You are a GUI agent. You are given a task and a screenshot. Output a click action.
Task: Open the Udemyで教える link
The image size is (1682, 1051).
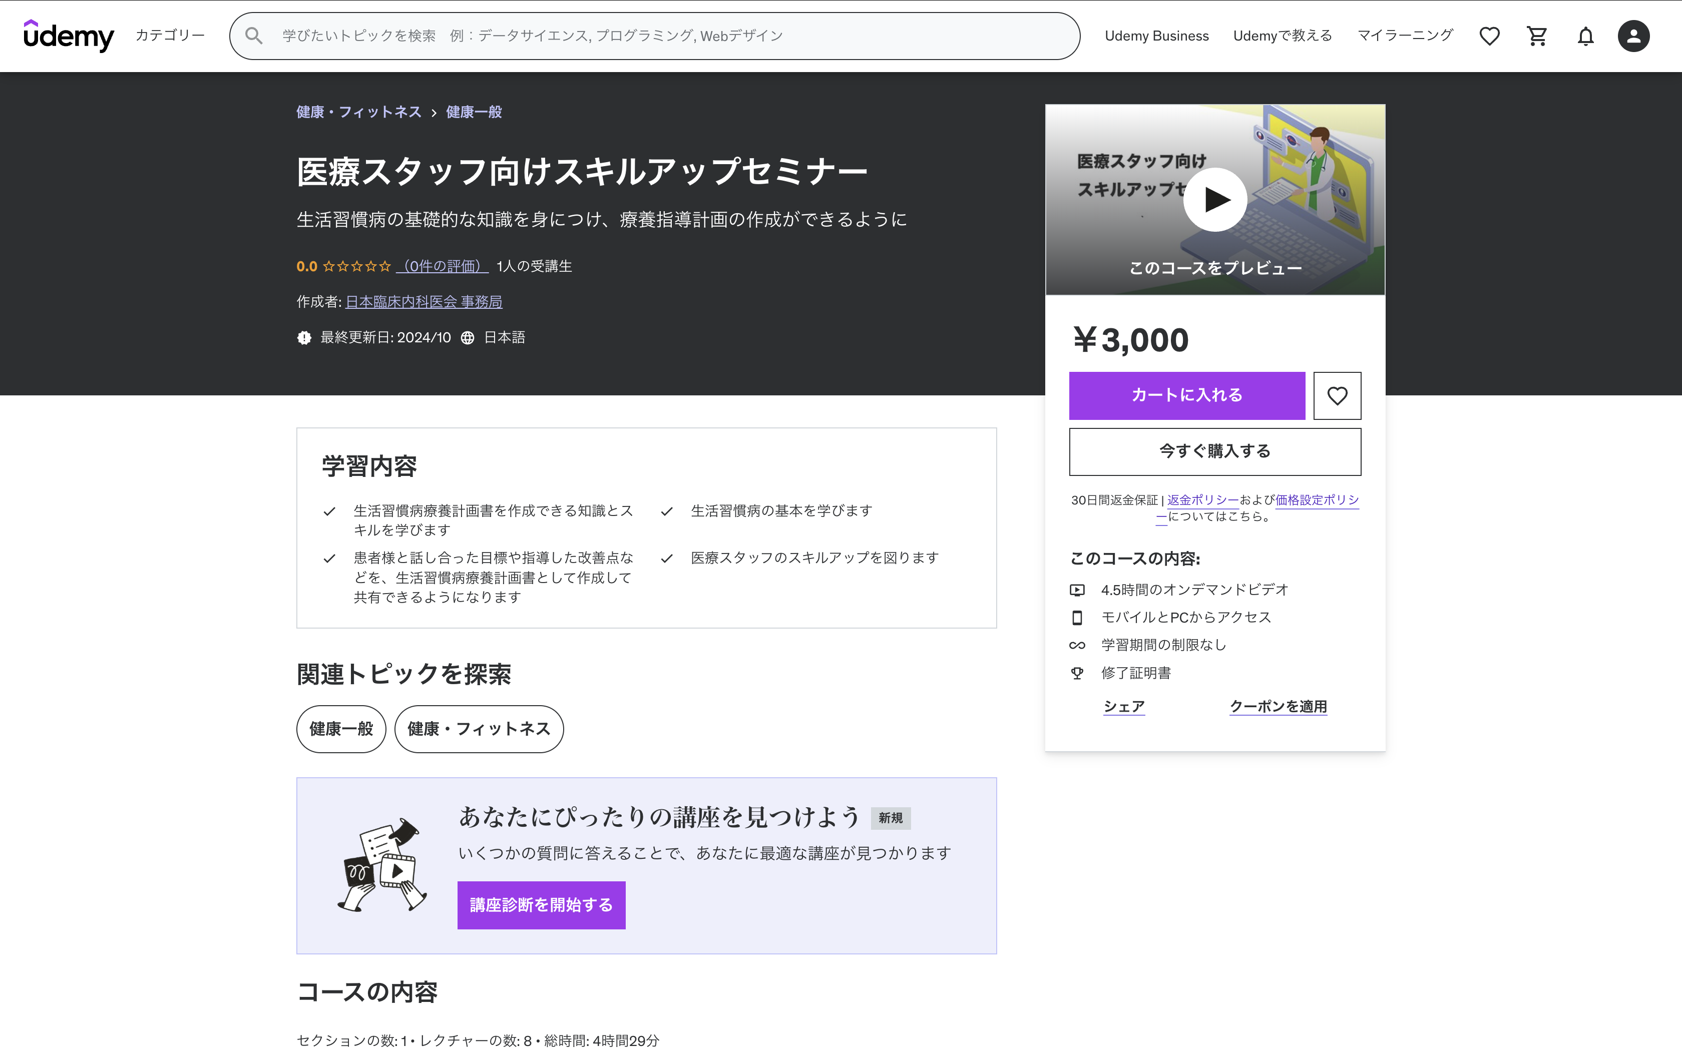[1283, 36]
